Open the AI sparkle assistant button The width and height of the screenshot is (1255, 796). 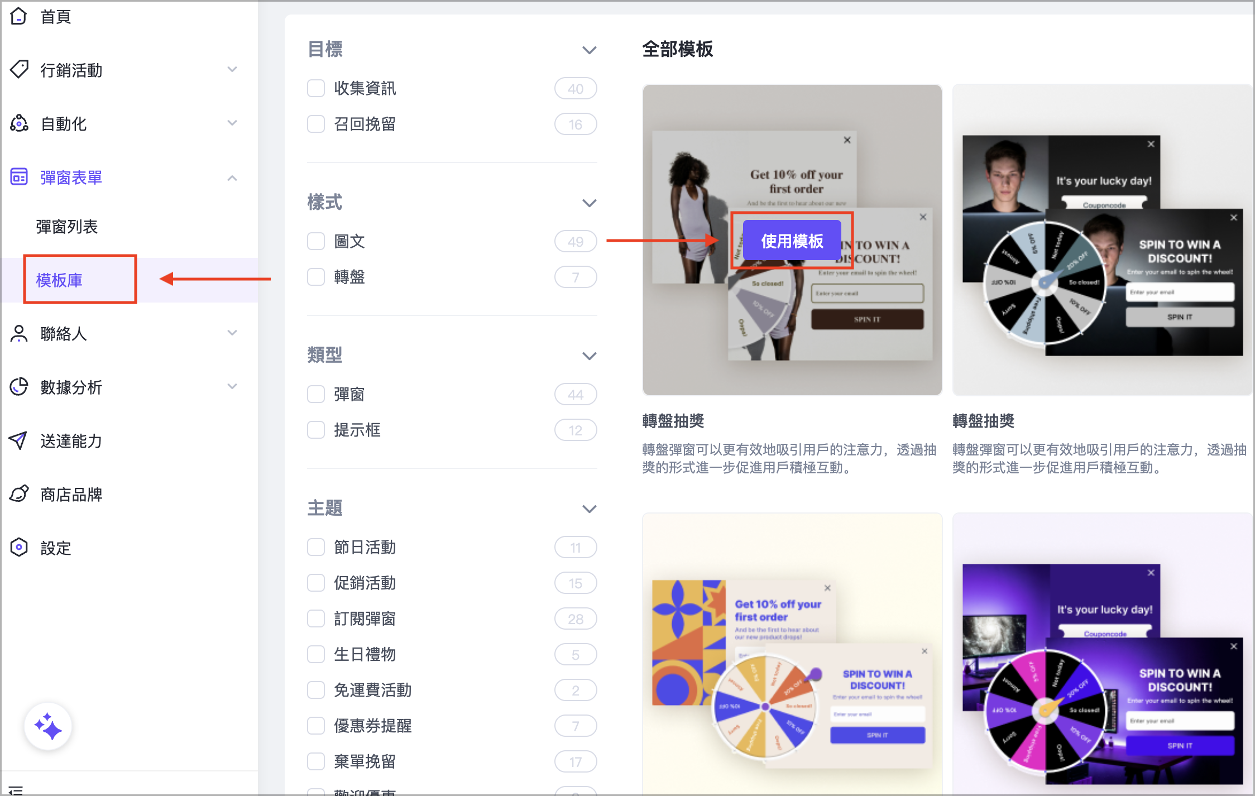pyautogui.click(x=48, y=727)
